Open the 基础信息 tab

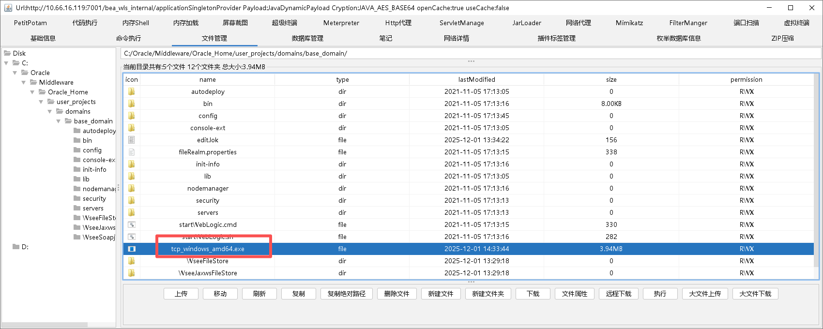point(43,38)
